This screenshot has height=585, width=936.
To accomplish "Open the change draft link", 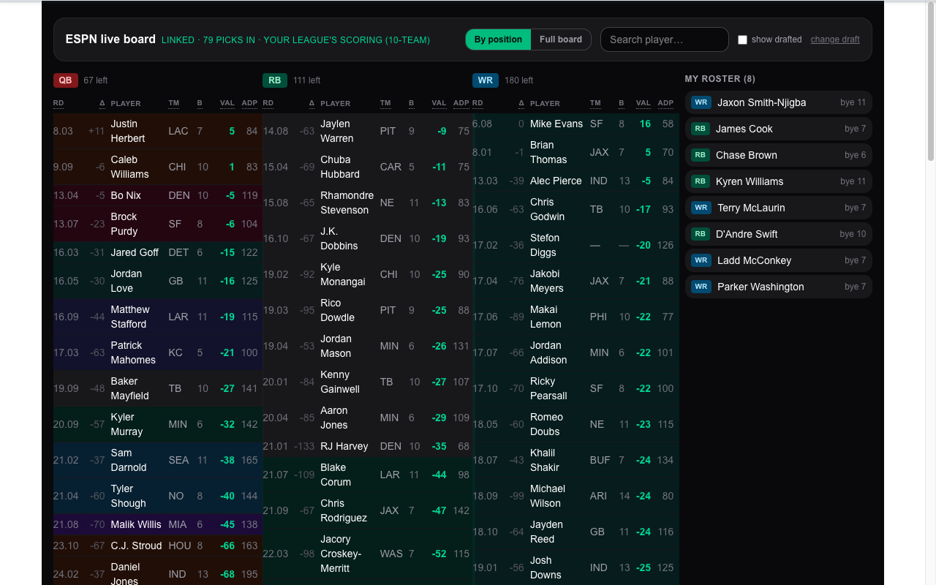I will point(835,39).
